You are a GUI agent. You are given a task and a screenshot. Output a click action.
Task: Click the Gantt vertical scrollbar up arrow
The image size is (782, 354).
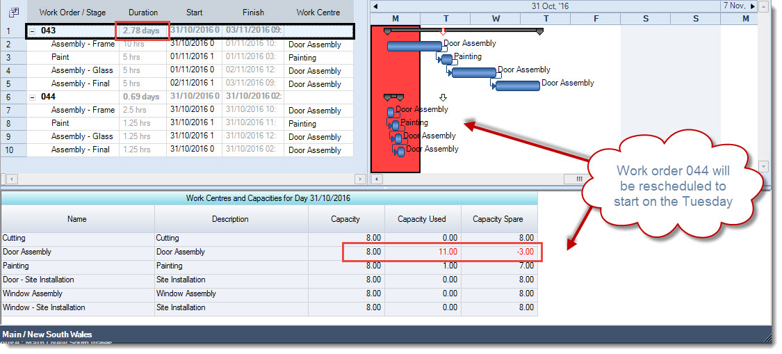click(763, 6)
